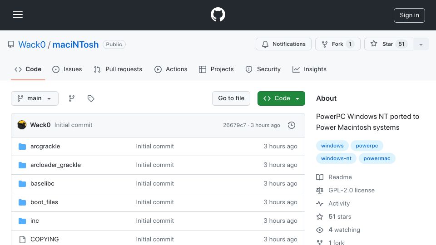Image resolution: width=436 pixels, height=245 pixels.
Task: Click the inc folder icon
Action: point(22,221)
